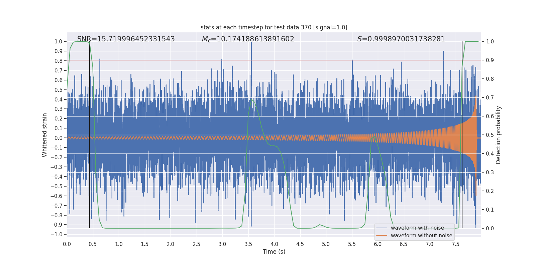Select the 1.0 tick on the Whitened strain axis
Screen dimensions: 535x267
[x=59, y=41]
